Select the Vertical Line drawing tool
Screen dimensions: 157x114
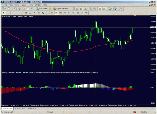click(x=13, y=13)
